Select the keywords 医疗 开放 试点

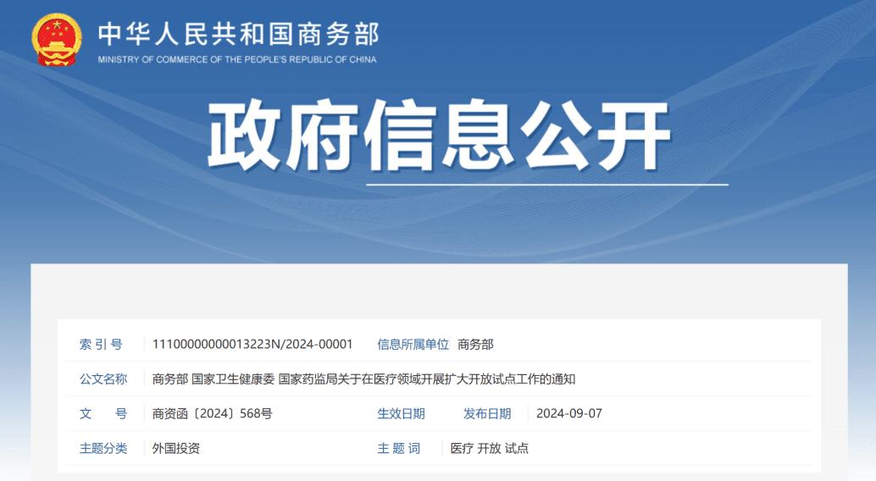pyautogui.click(x=490, y=449)
